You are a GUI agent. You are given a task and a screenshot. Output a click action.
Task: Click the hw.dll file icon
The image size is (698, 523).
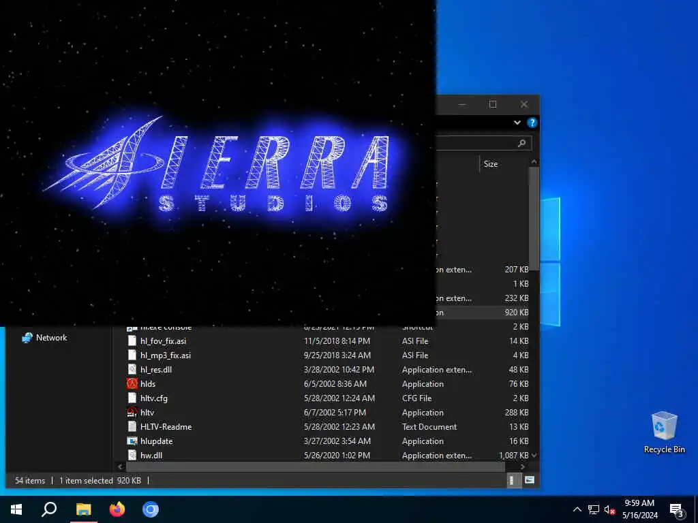132,455
